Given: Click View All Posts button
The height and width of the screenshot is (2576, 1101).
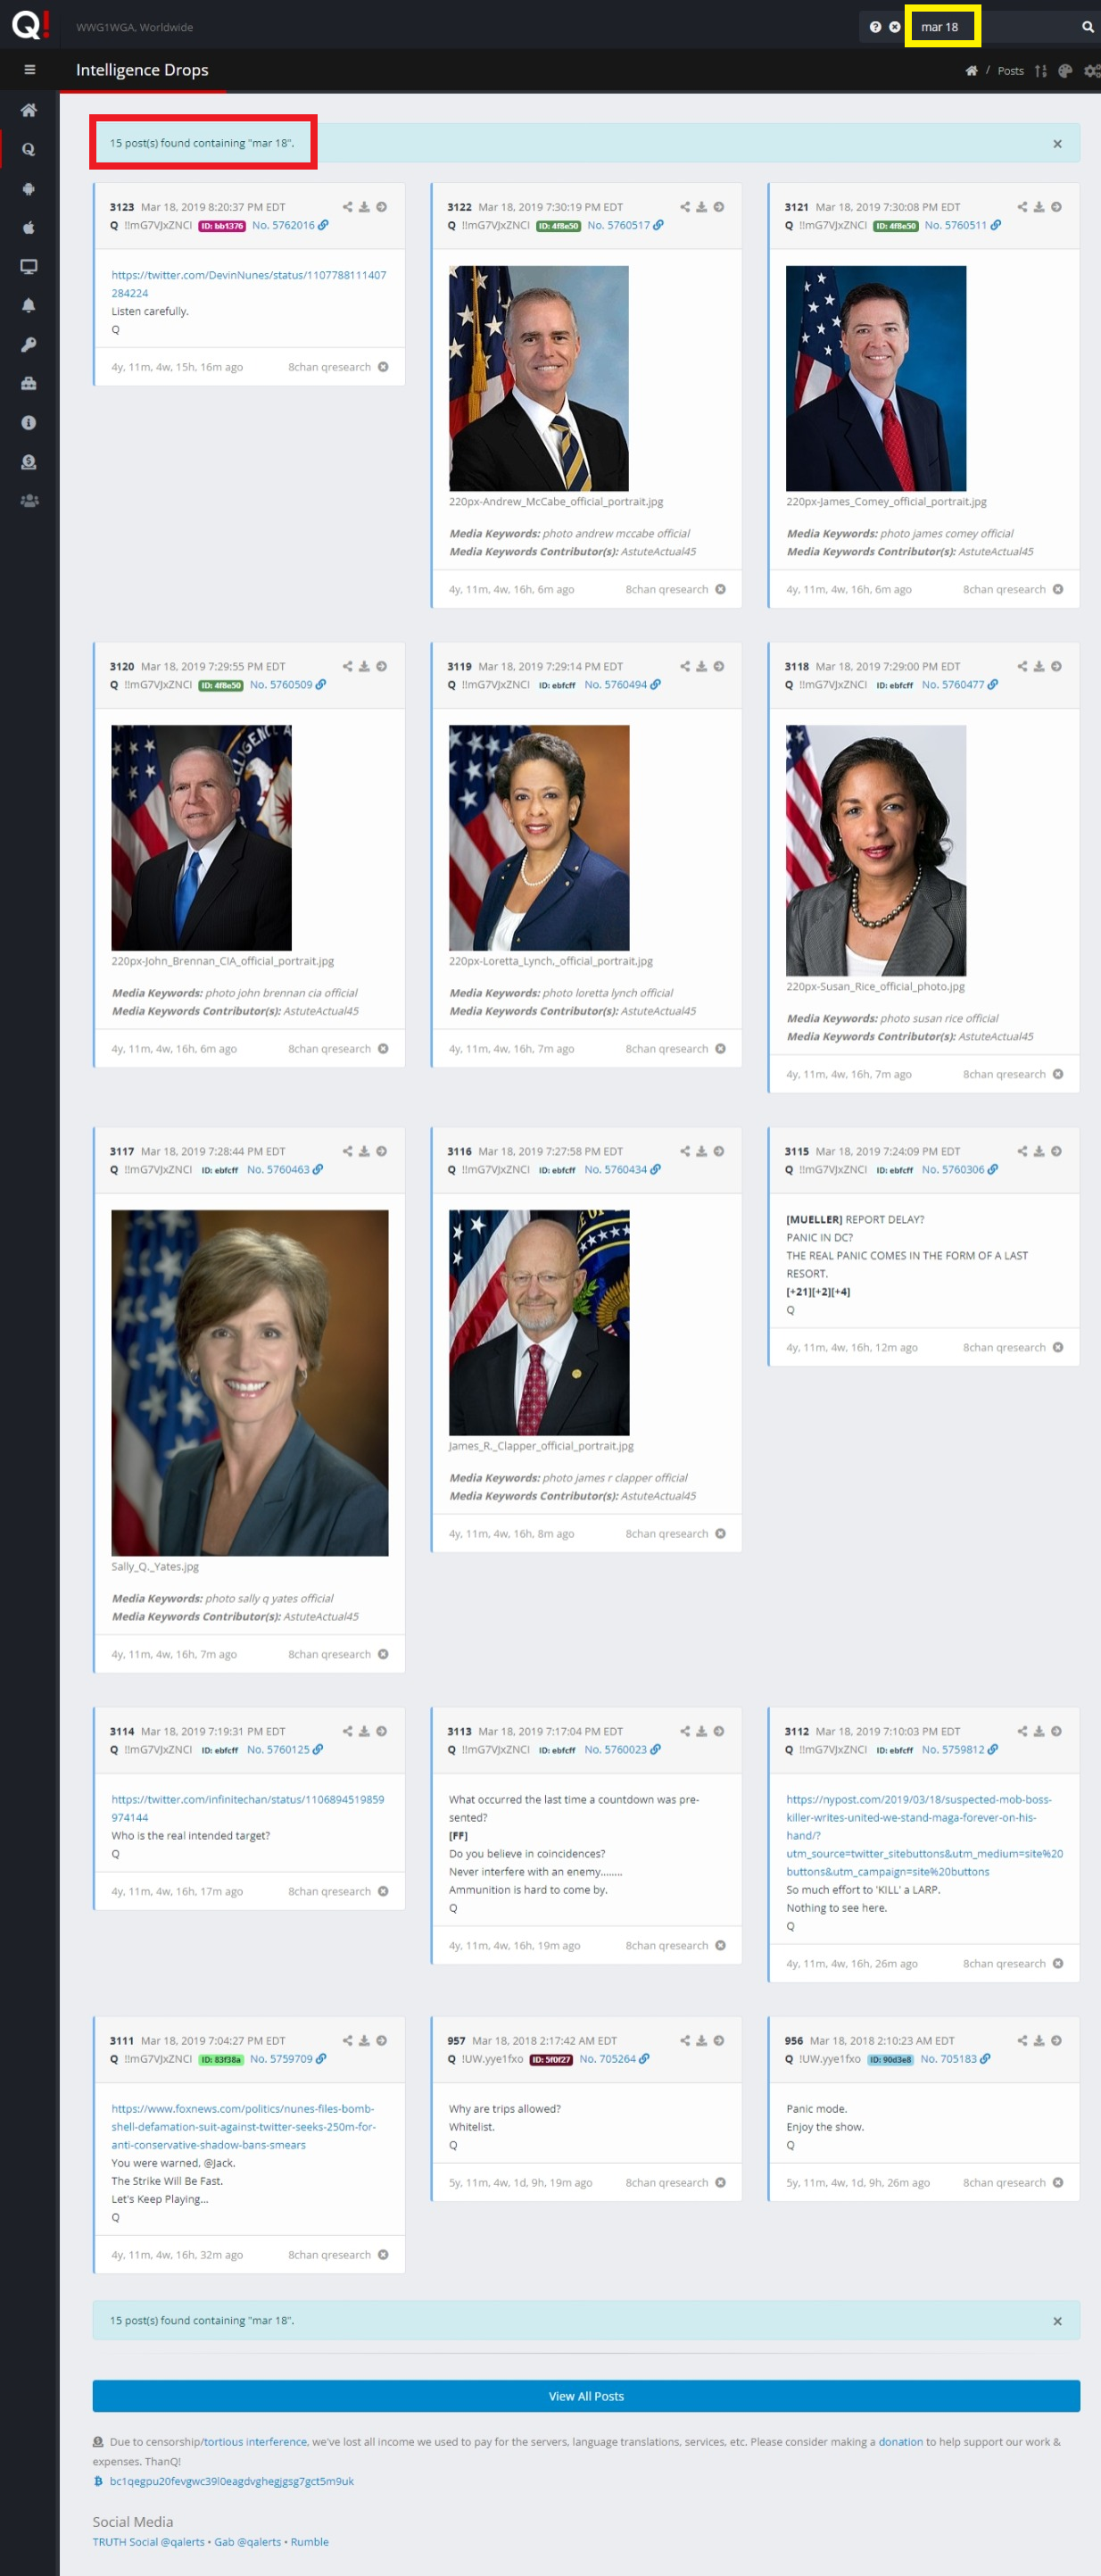Looking at the screenshot, I should [586, 2395].
